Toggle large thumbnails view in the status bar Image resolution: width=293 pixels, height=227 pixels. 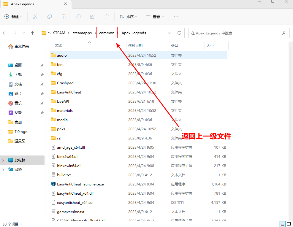(x=289, y=224)
